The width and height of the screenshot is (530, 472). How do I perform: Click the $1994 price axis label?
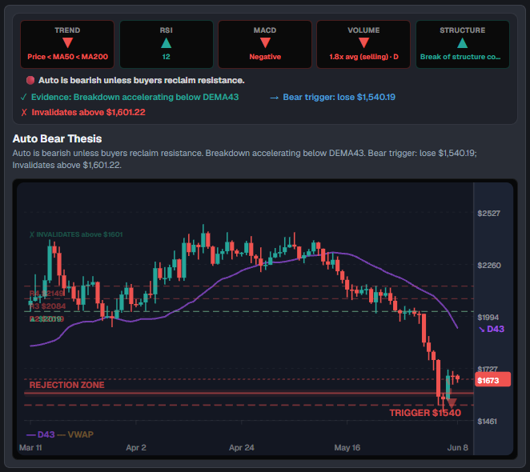[x=488, y=318]
